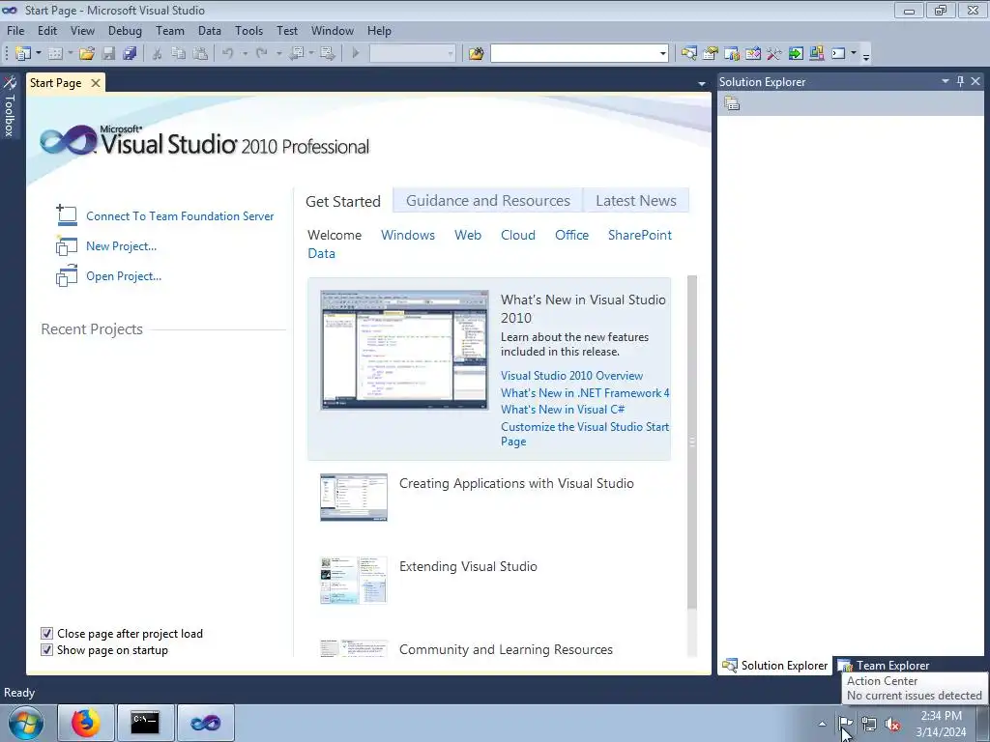Click the Save All toolbar icon
The image size is (990, 742).
tap(131, 54)
